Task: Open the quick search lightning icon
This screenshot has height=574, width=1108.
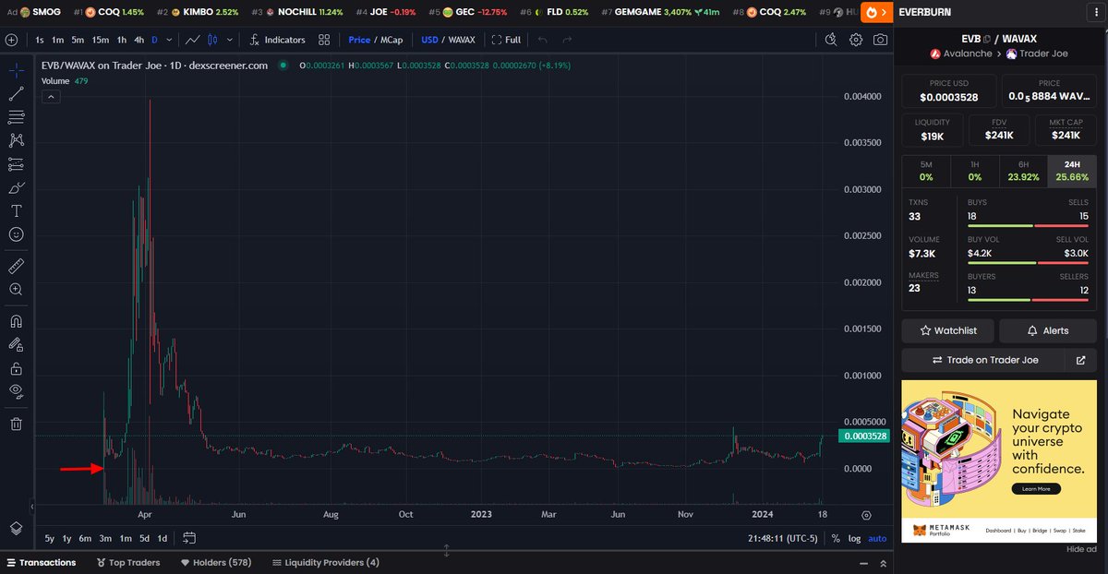Action: click(831, 40)
